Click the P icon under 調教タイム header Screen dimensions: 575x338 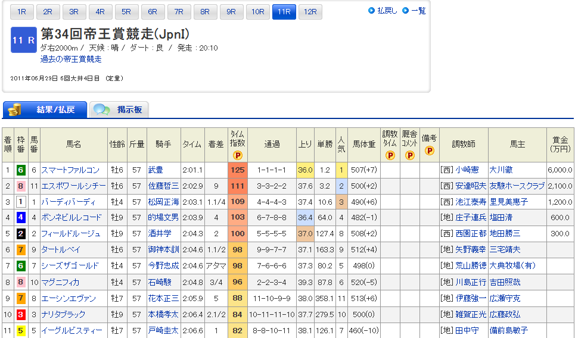[x=390, y=155]
